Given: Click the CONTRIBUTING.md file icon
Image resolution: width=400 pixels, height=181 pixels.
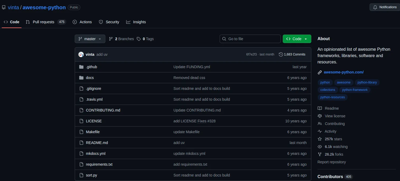Looking at the screenshot, I should (x=81, y=110).
